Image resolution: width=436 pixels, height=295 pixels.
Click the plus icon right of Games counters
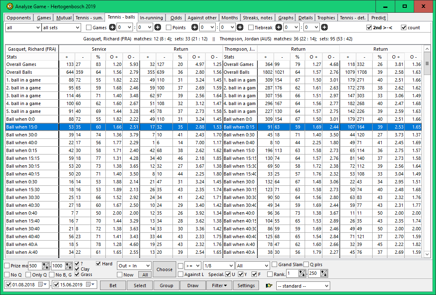coord(158,28)
